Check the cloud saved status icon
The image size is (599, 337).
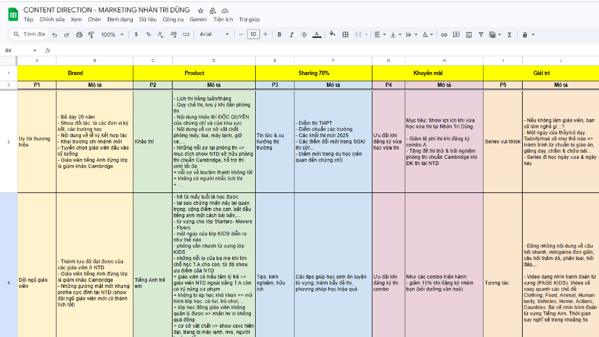[x=225, y=11]
